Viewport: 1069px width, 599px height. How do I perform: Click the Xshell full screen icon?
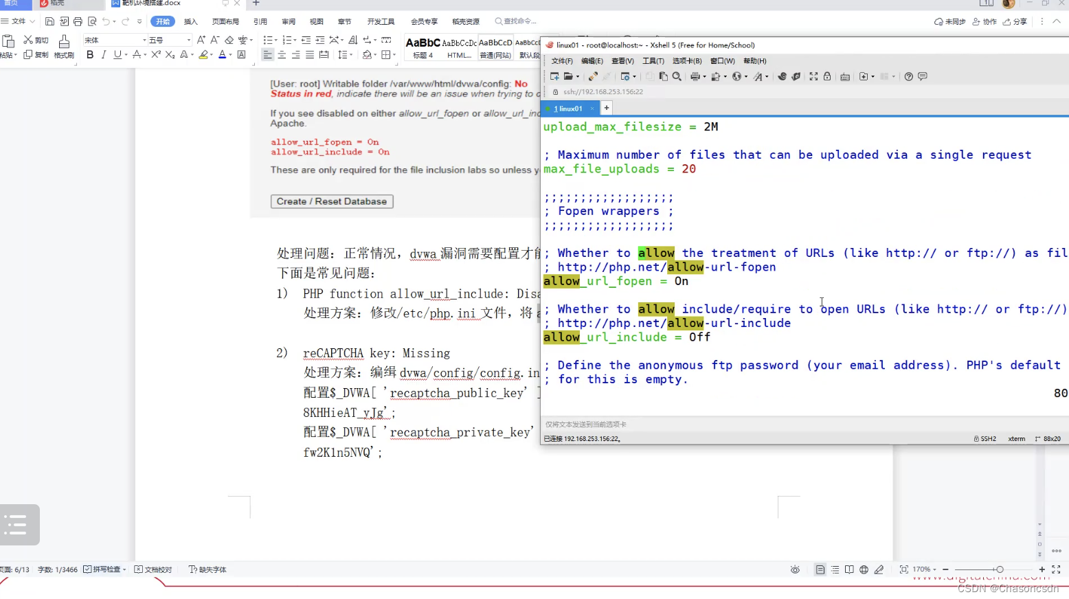(813, 76)
